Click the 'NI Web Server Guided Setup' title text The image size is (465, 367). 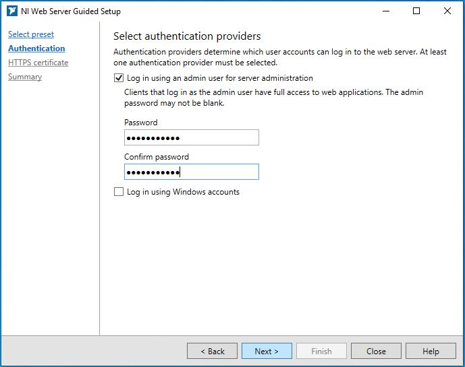[x=72, y=11]
